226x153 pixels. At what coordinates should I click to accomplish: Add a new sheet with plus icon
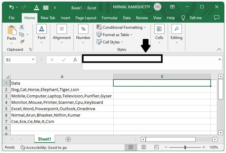point(68,139)
